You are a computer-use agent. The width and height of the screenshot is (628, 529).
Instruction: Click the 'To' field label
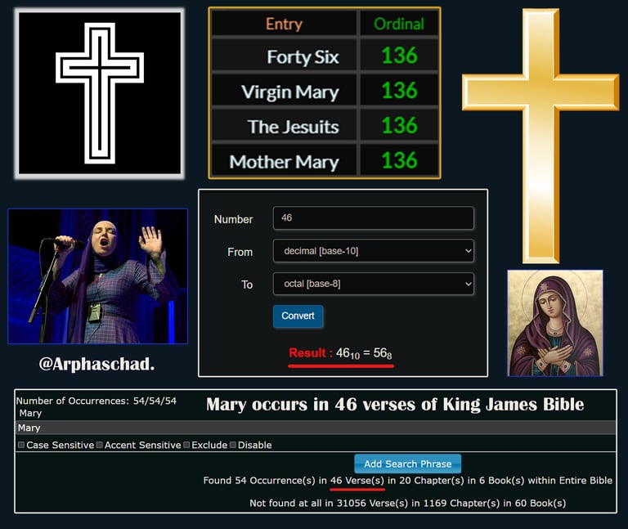pyautogui.click(x=247, y=285)
